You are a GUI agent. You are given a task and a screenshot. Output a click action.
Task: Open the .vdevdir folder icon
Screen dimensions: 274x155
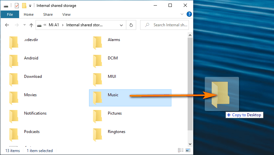point(14,43)
